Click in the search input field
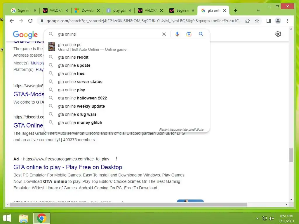Viewport: 299px width, 224px height. click(109, 34)
